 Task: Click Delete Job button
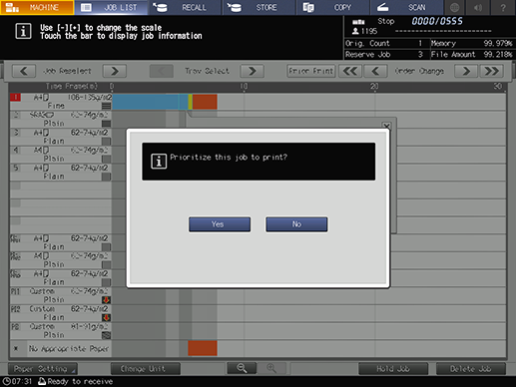(471, 369)
